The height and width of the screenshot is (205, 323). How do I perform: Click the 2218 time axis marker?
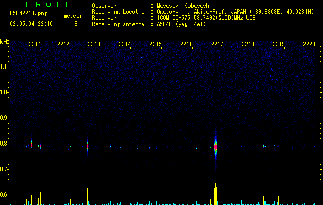click(x=248, y=44)
